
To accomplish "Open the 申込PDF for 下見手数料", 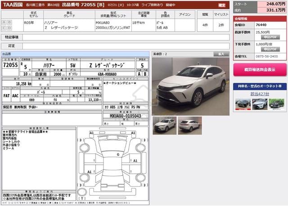I will click(270, 49).
